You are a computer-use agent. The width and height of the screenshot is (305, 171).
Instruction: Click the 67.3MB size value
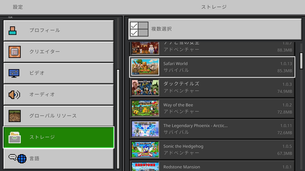coord(284,153)
